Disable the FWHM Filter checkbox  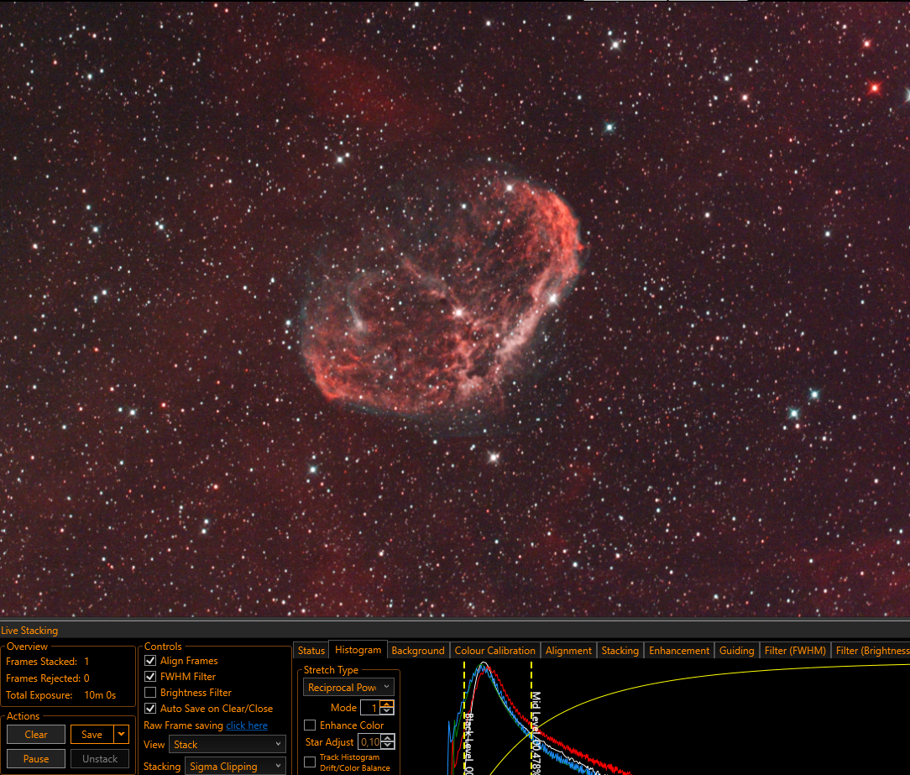pos(150,676)
